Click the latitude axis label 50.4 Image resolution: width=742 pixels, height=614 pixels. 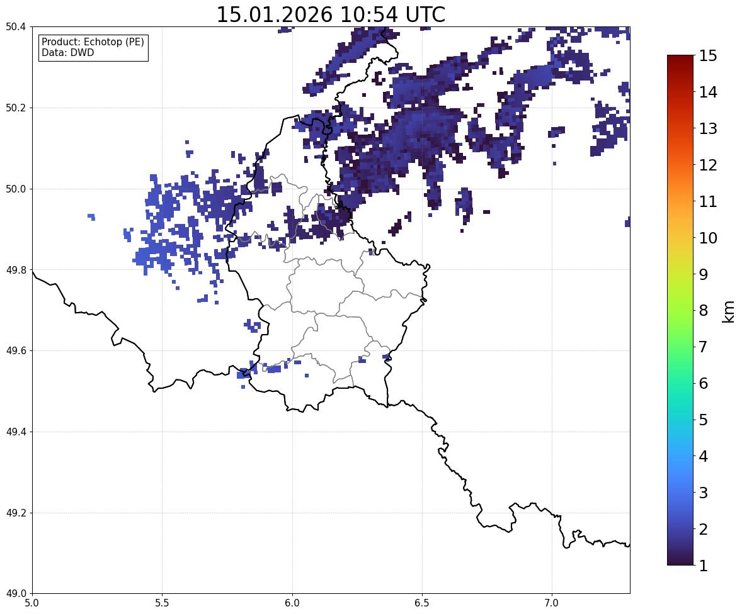coord(15,27)
